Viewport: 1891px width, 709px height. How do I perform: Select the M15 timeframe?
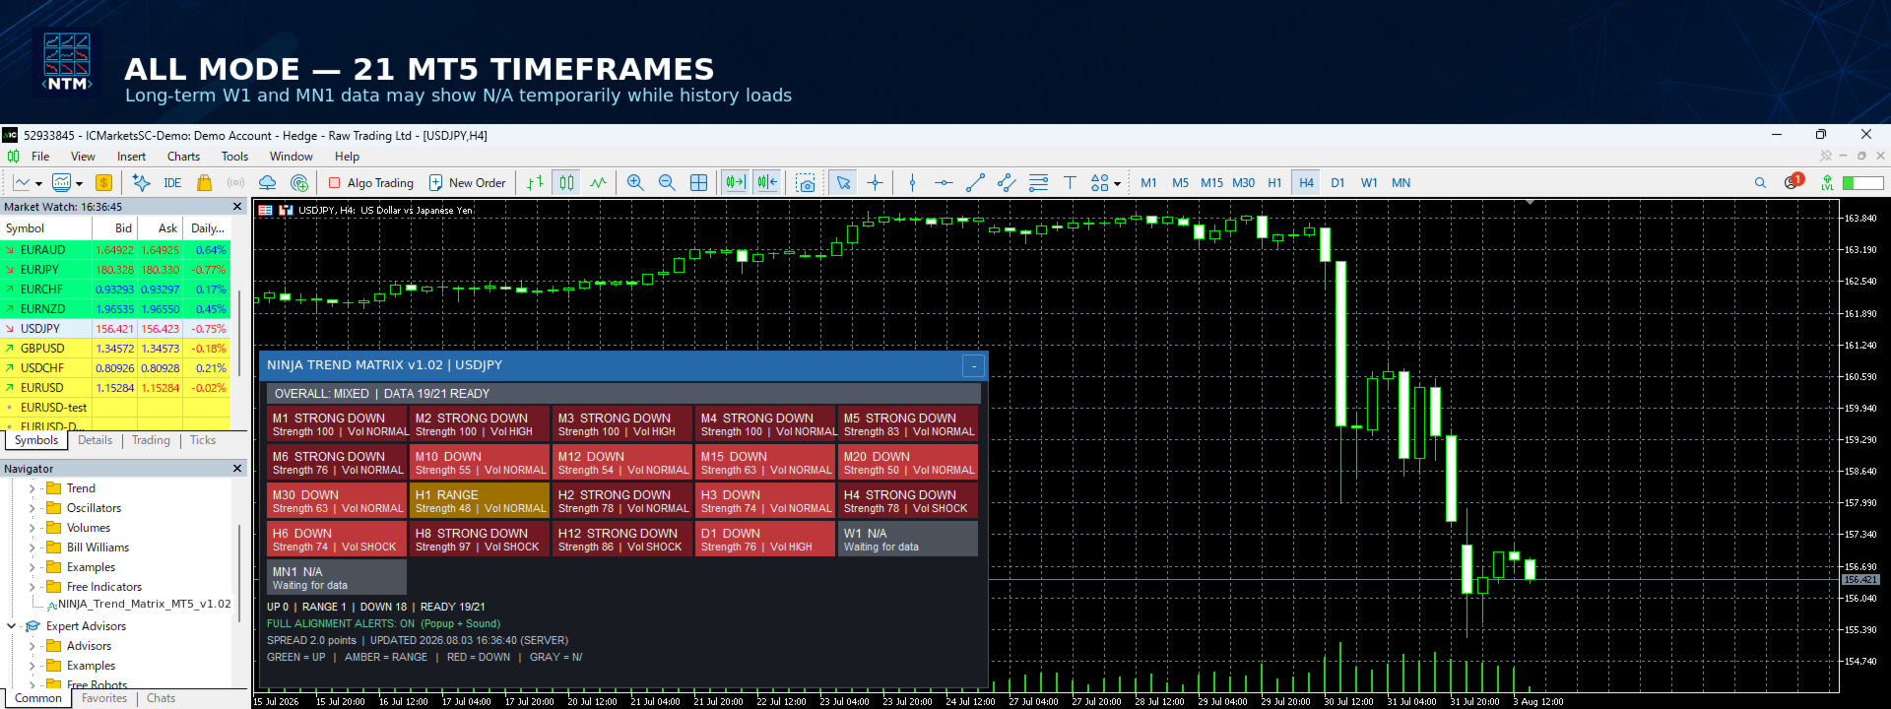point(1211,182)
